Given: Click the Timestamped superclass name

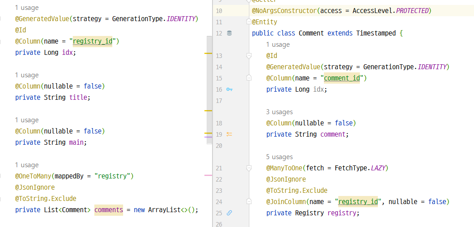Looking at the screenshot, I should [x=376, y=33].
